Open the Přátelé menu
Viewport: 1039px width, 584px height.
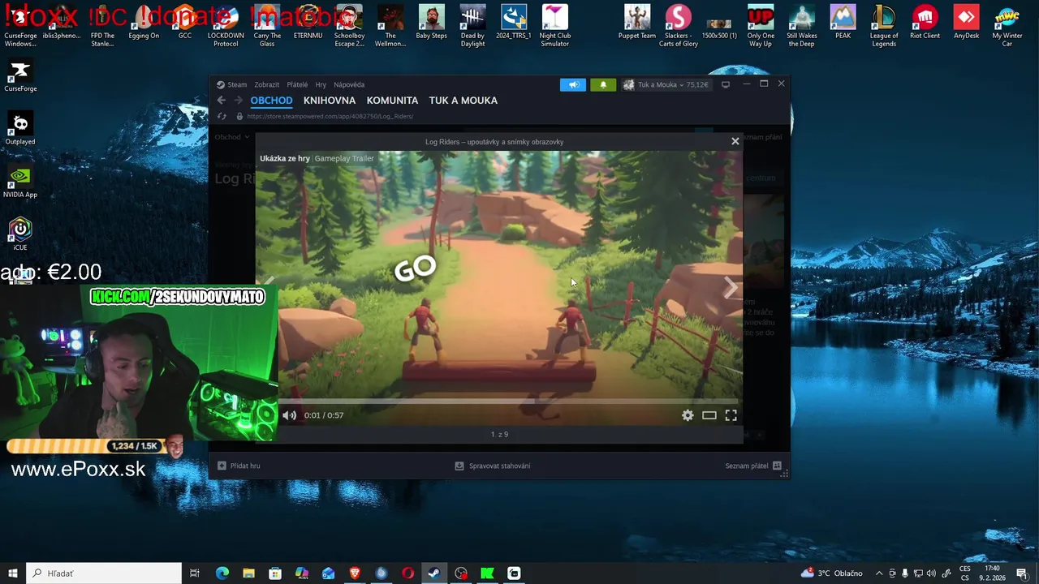(x=297, y=84)
